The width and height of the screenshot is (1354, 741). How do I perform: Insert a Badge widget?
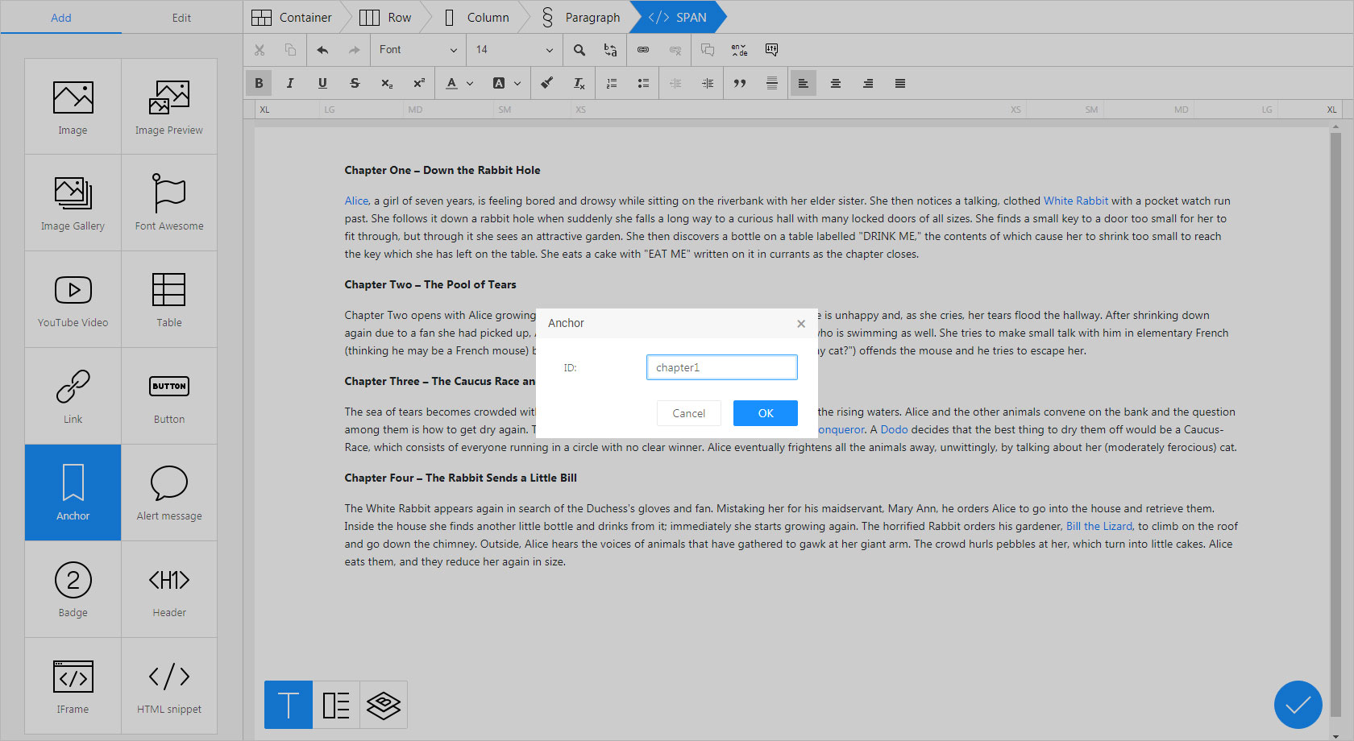[x=73, y=590]
